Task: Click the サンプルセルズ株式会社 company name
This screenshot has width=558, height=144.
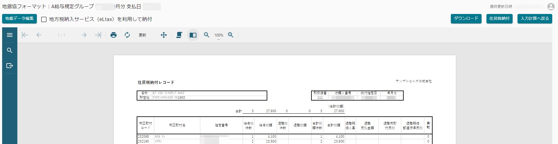Action: pos(414,81)
